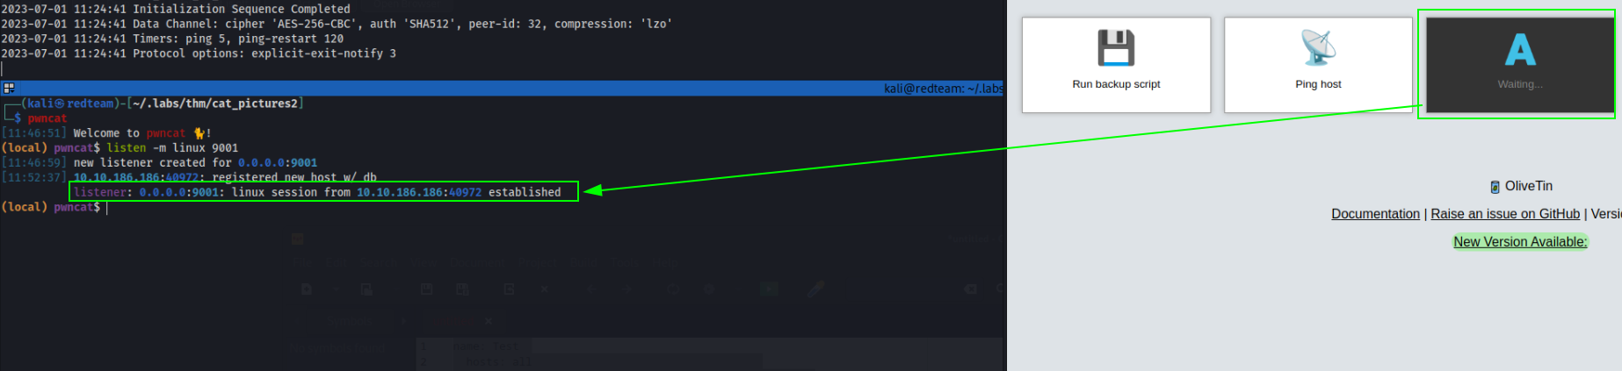Start the Ping host action
This screenshot has height=371, width=1622.
1318,65
